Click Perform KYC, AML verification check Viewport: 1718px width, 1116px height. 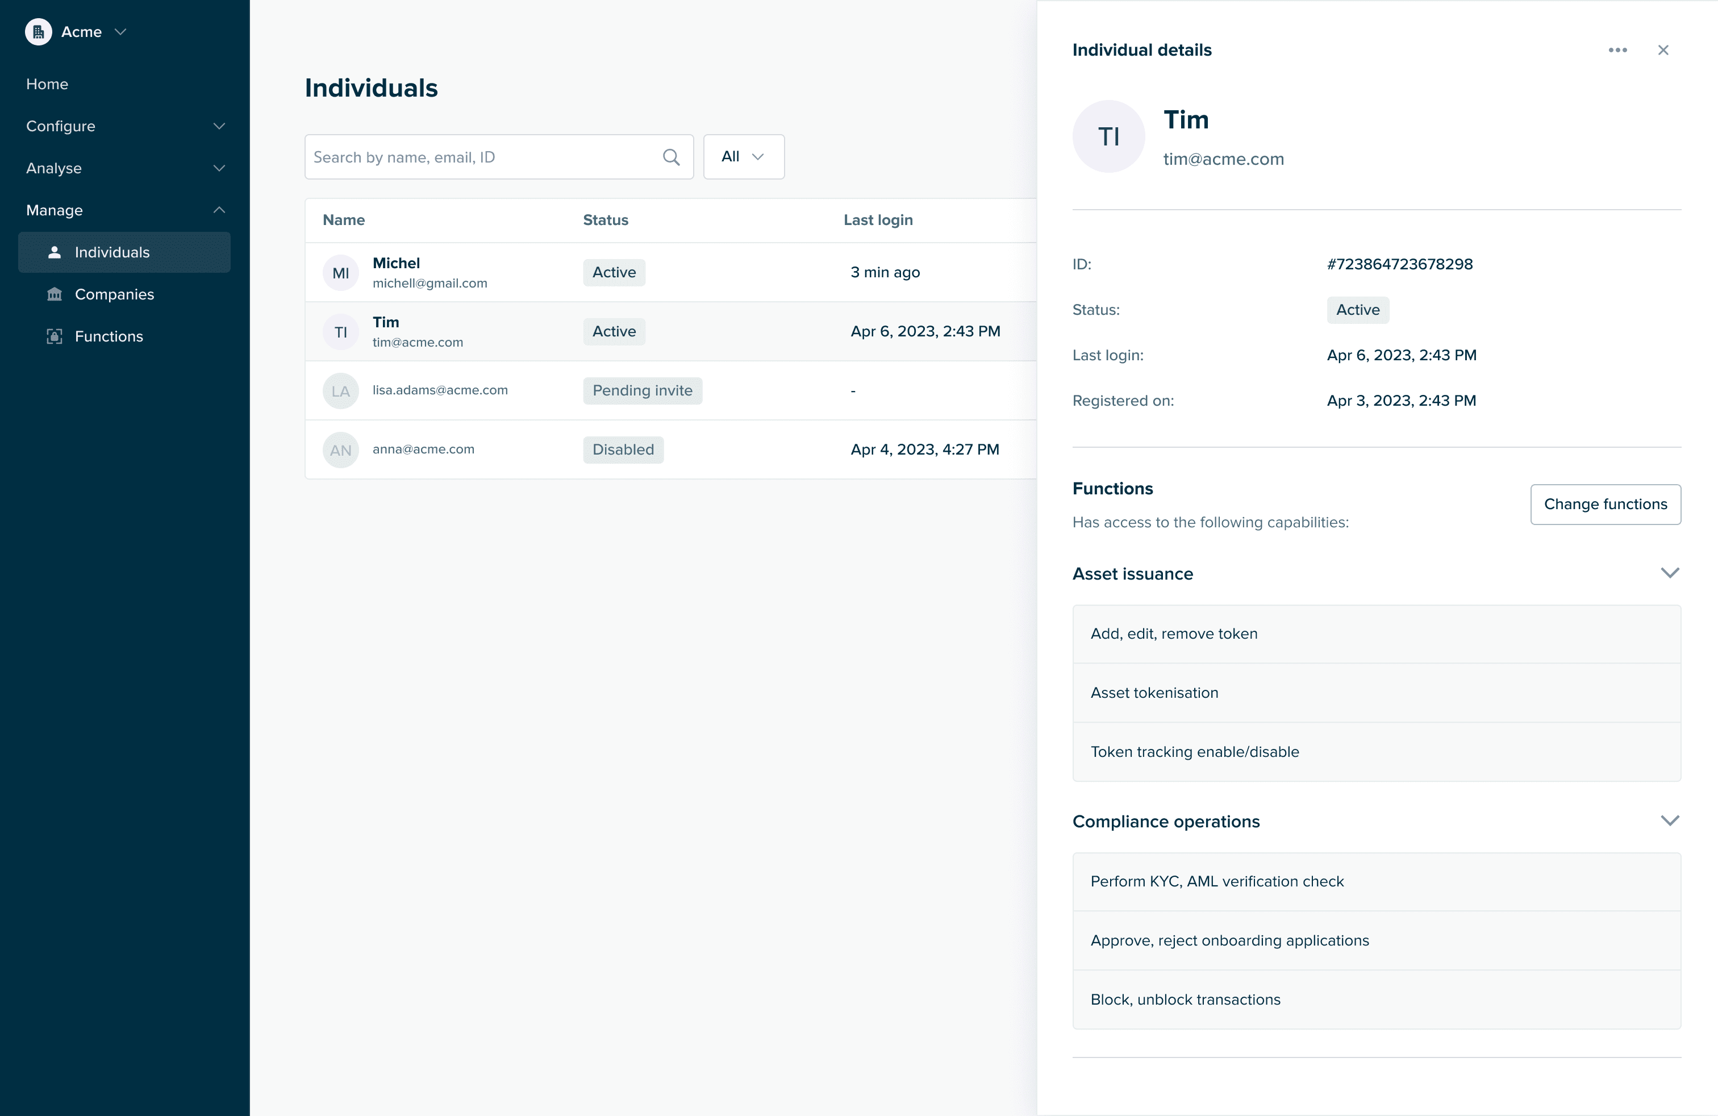point(1377,881)
